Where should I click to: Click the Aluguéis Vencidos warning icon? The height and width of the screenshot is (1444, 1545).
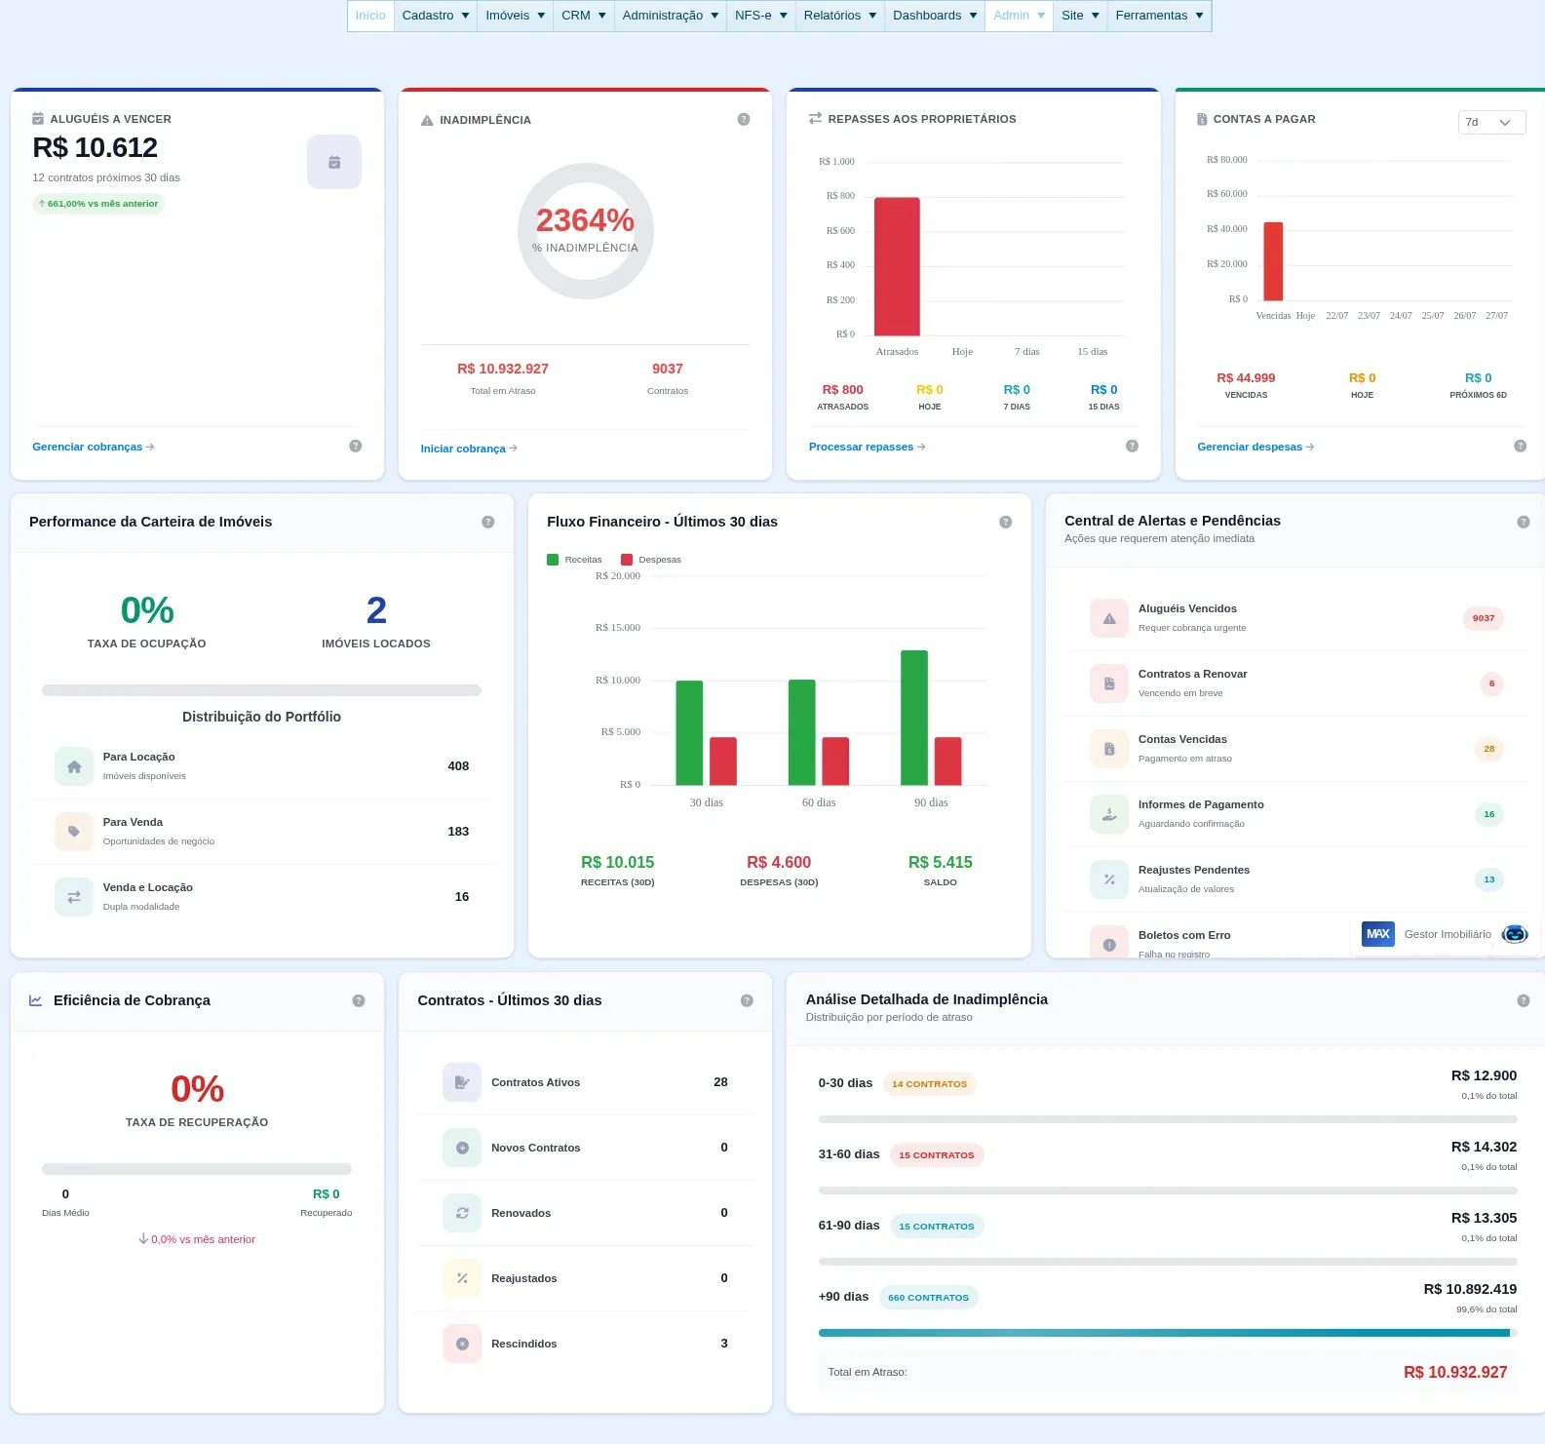pos(1109,618)
